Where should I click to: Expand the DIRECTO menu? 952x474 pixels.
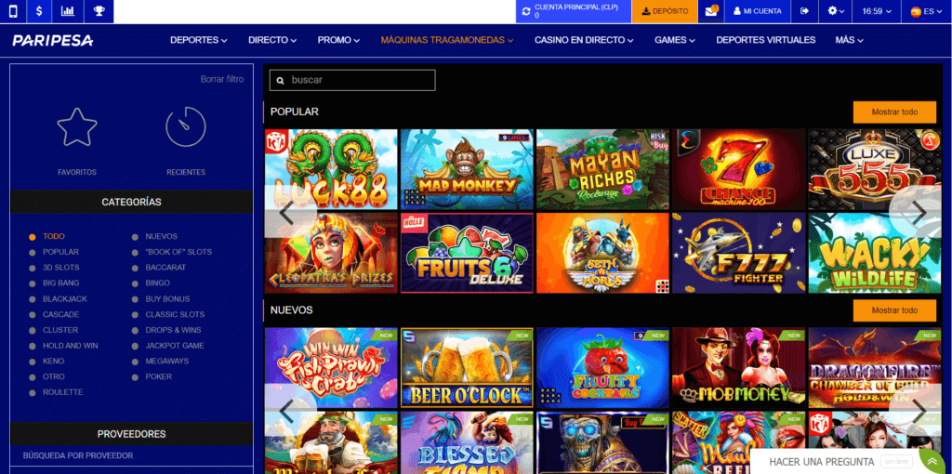(x=272, y=40)
